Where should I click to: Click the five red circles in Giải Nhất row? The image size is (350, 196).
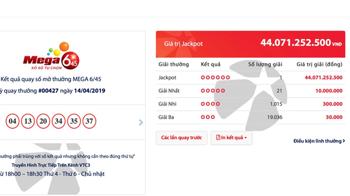coord(213,90)
